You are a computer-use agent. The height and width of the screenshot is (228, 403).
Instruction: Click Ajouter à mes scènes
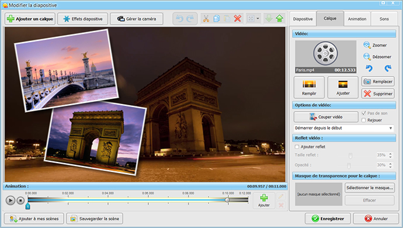click(34, 219)
